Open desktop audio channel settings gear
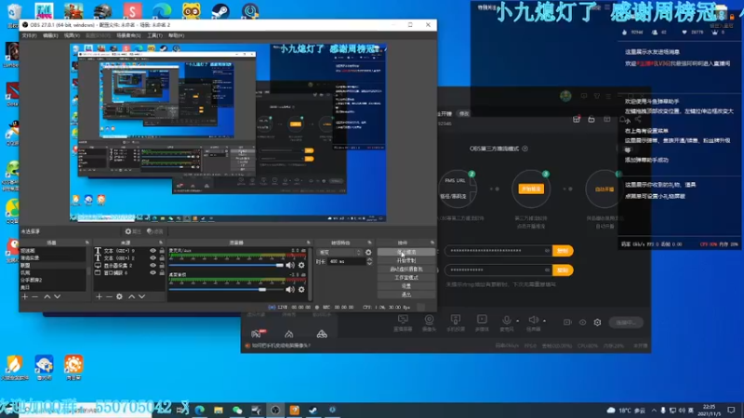 (x=301, y=290)
